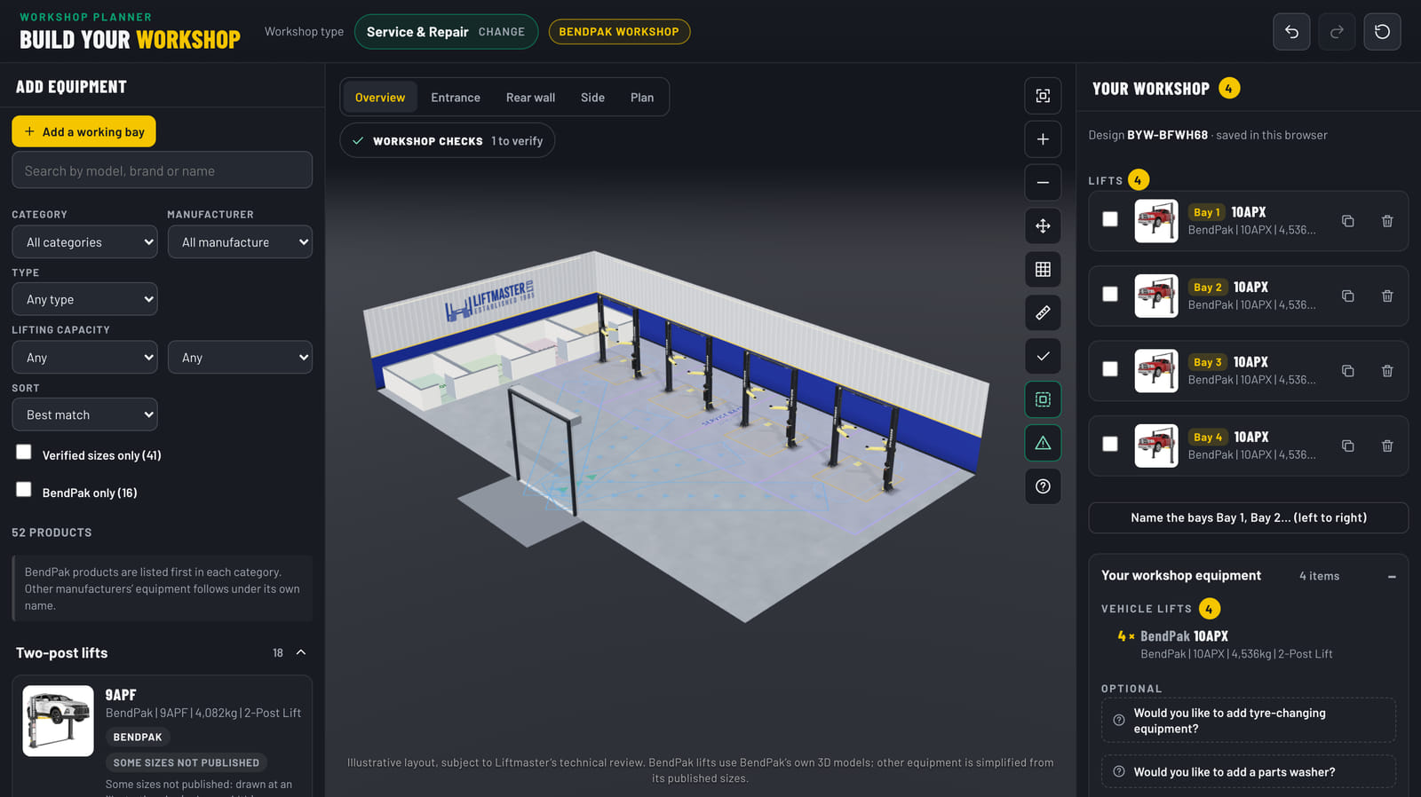This screenshot has width=1421, height=797.
Task: Click Name the bays left to right
Action: coord(1248,517)
